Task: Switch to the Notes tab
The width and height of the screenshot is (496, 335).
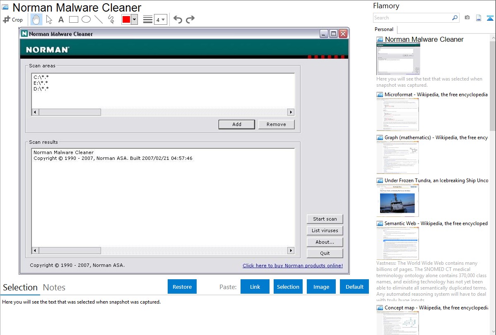Action: click(54, 287)
